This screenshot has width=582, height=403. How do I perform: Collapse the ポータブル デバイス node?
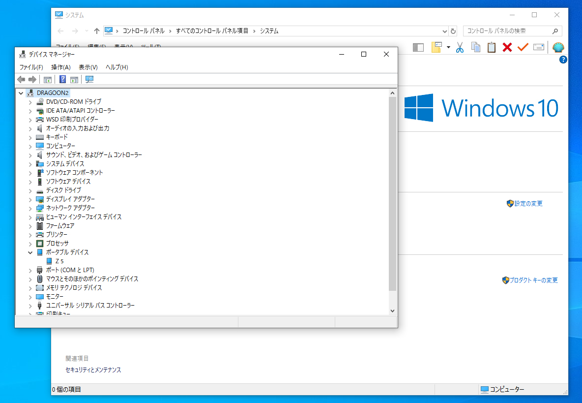click(x=30, y=252)
